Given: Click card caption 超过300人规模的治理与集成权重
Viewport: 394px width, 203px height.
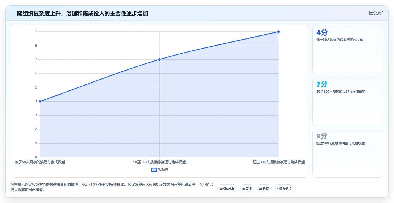Looking at the screenshot, I should pyautogui.click(x=341, y=143).
